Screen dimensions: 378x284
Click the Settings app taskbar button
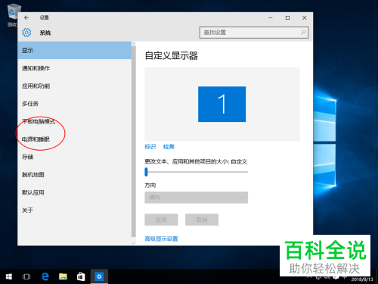pyautogui.click(x=99, y=277)
